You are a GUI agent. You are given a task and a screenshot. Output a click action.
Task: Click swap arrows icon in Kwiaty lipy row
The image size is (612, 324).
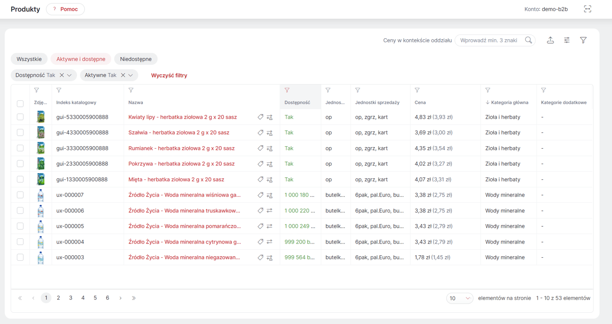pyautogui.click(x=270, y=117)
